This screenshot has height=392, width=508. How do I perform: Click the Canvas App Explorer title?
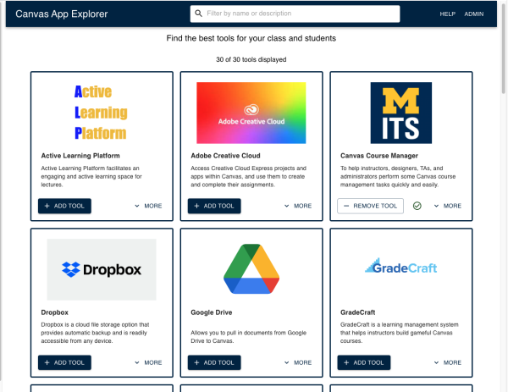[x=62, y=14]
